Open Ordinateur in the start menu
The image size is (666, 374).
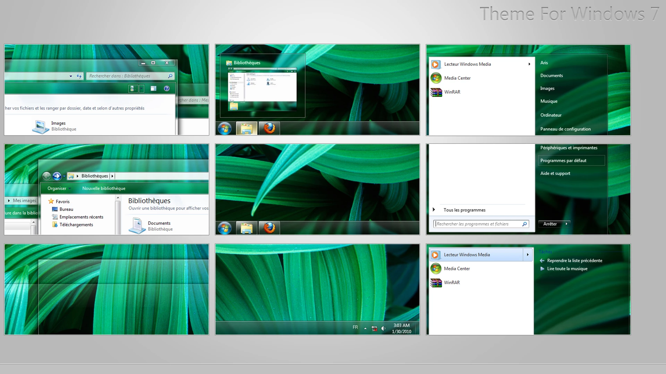click(551, 115)
